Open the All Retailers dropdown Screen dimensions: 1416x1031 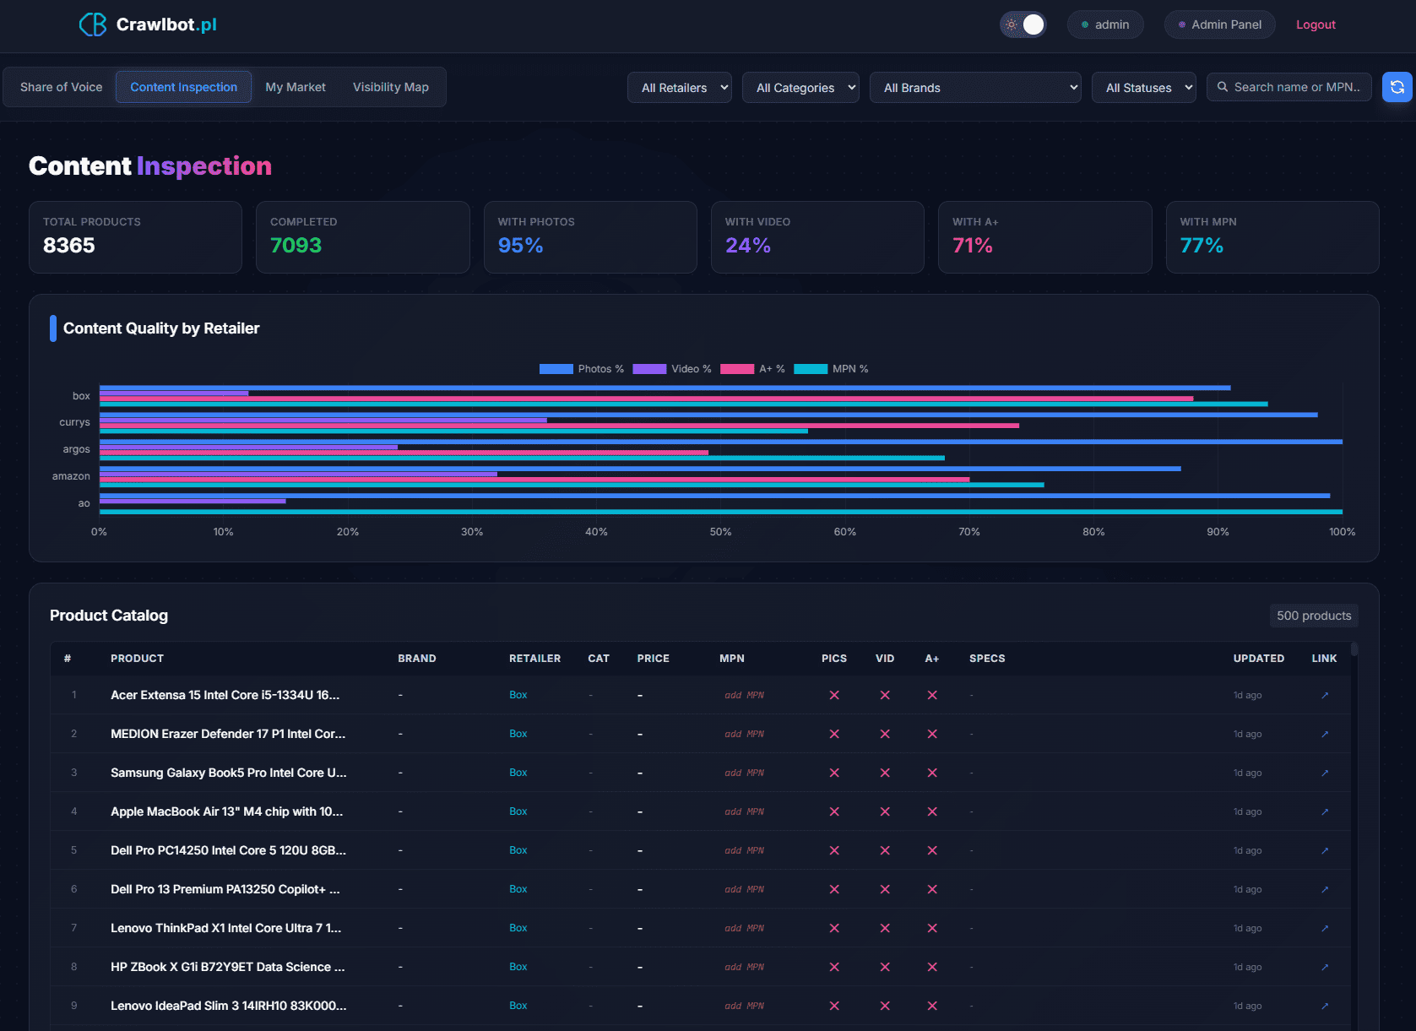[679, 87]
